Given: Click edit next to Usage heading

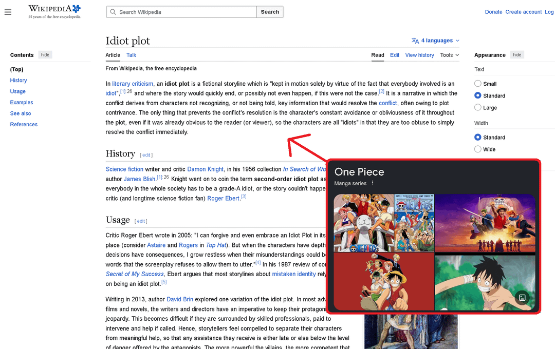Looking at the screenshot, I should pos(141,221).
